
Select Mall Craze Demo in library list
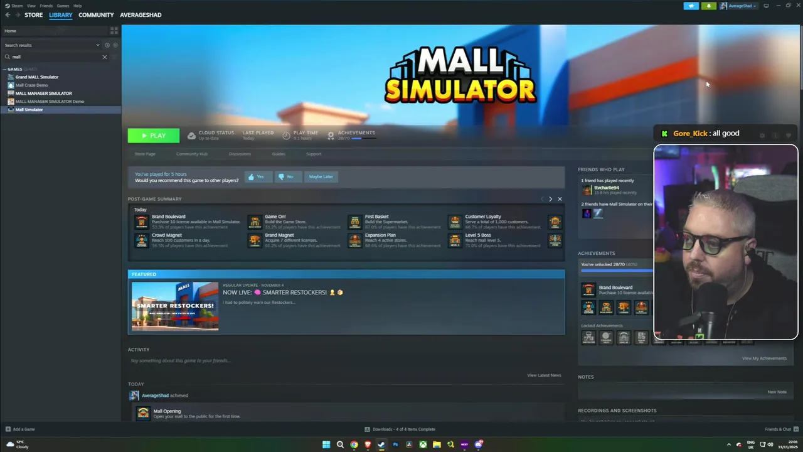click(31, 85)
